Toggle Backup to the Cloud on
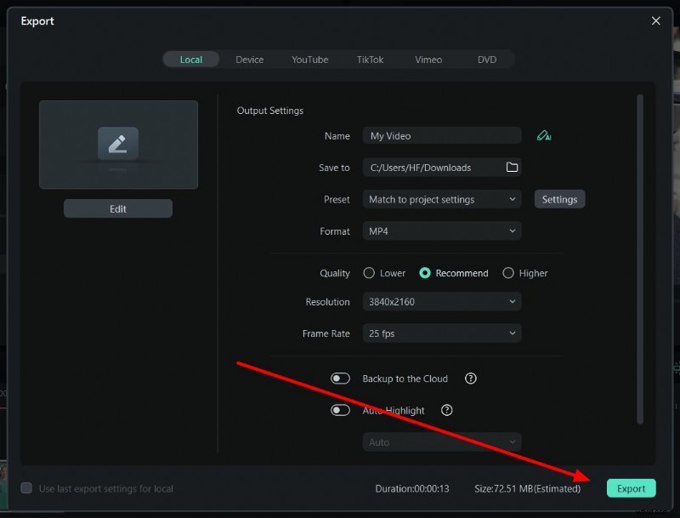Viewport: 680px width, 518px height. [340, 379]
